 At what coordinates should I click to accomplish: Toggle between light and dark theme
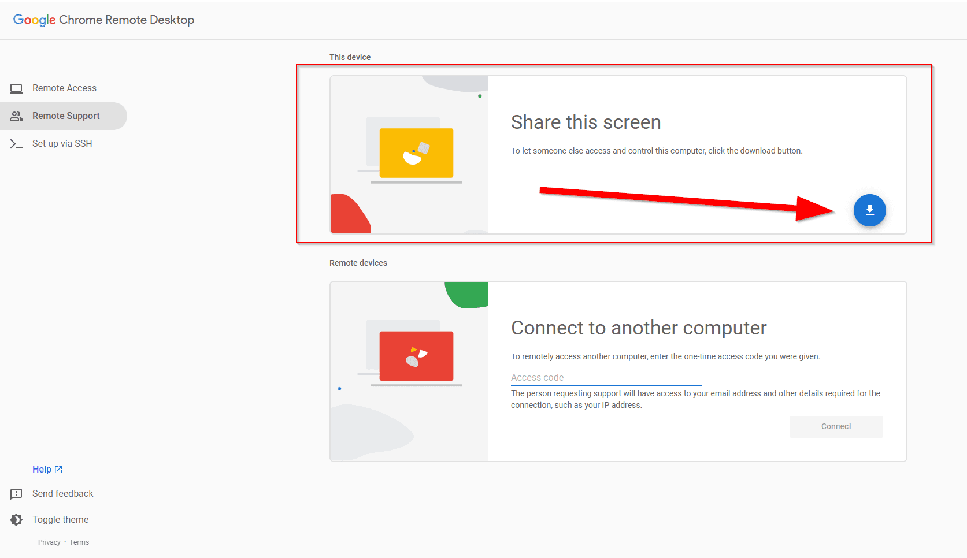pos(60,519)
